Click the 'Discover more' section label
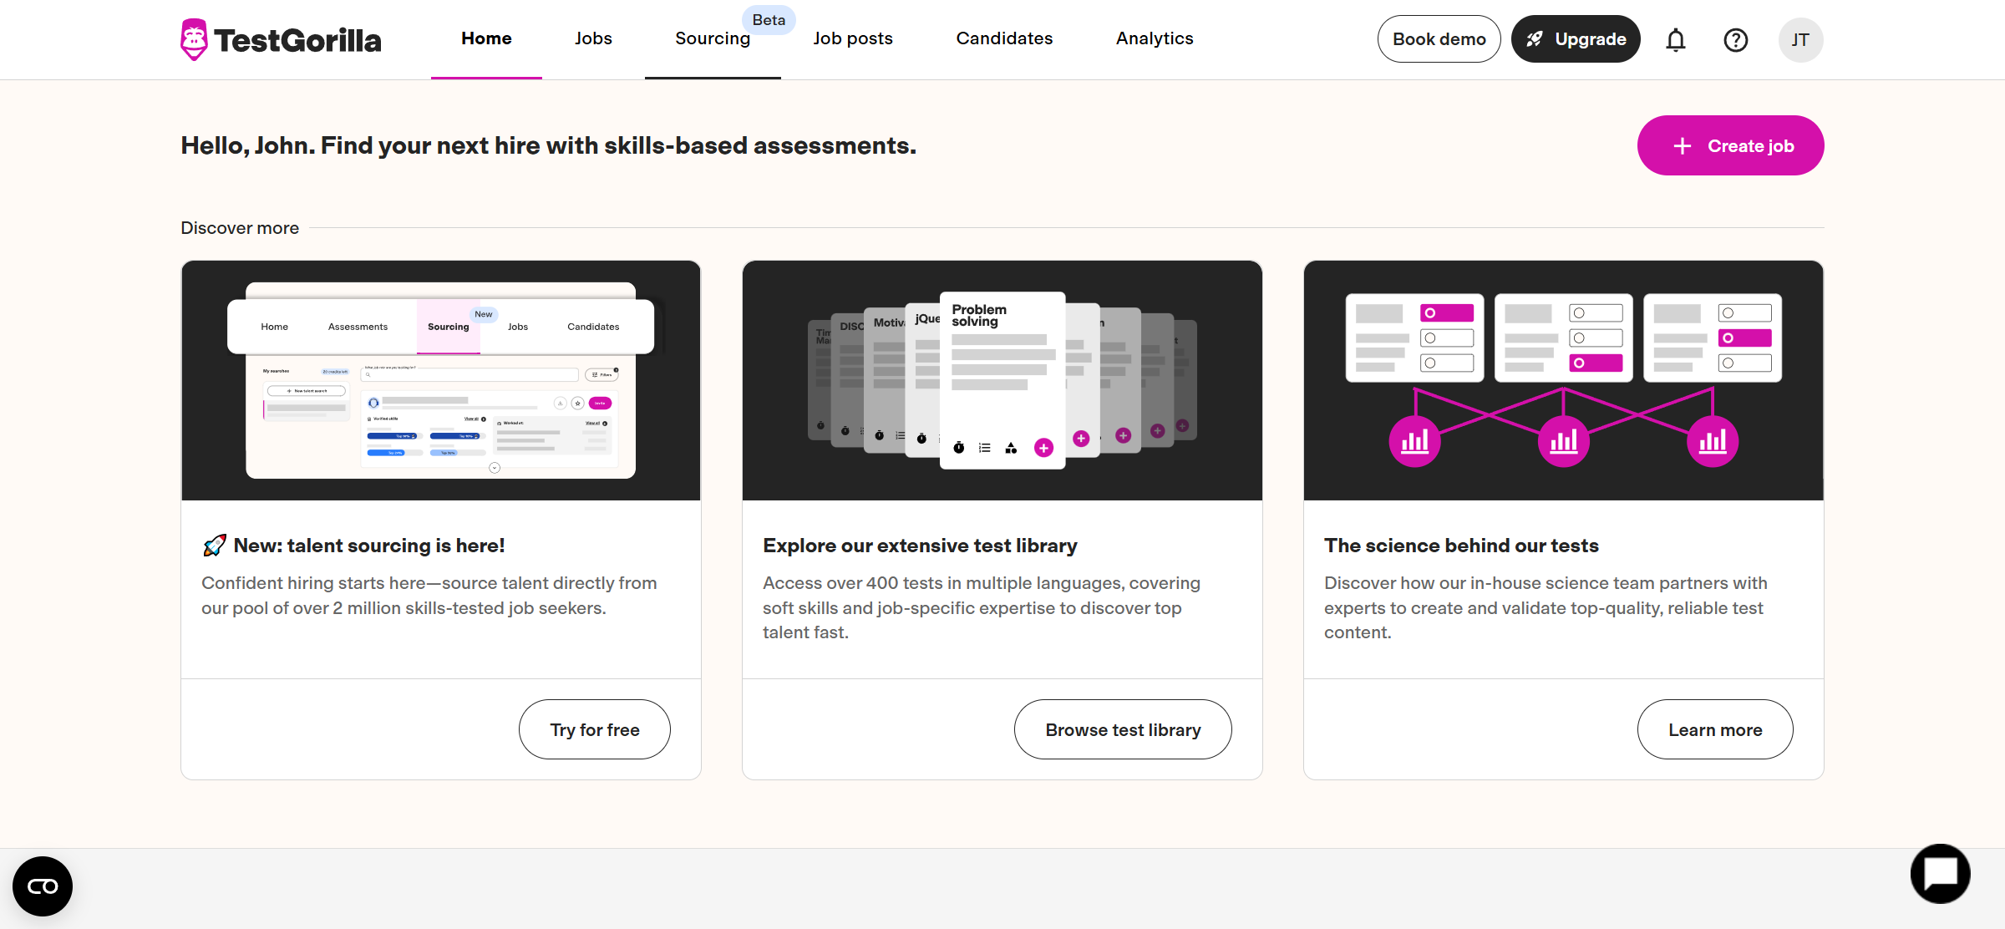 pos(240,228)
